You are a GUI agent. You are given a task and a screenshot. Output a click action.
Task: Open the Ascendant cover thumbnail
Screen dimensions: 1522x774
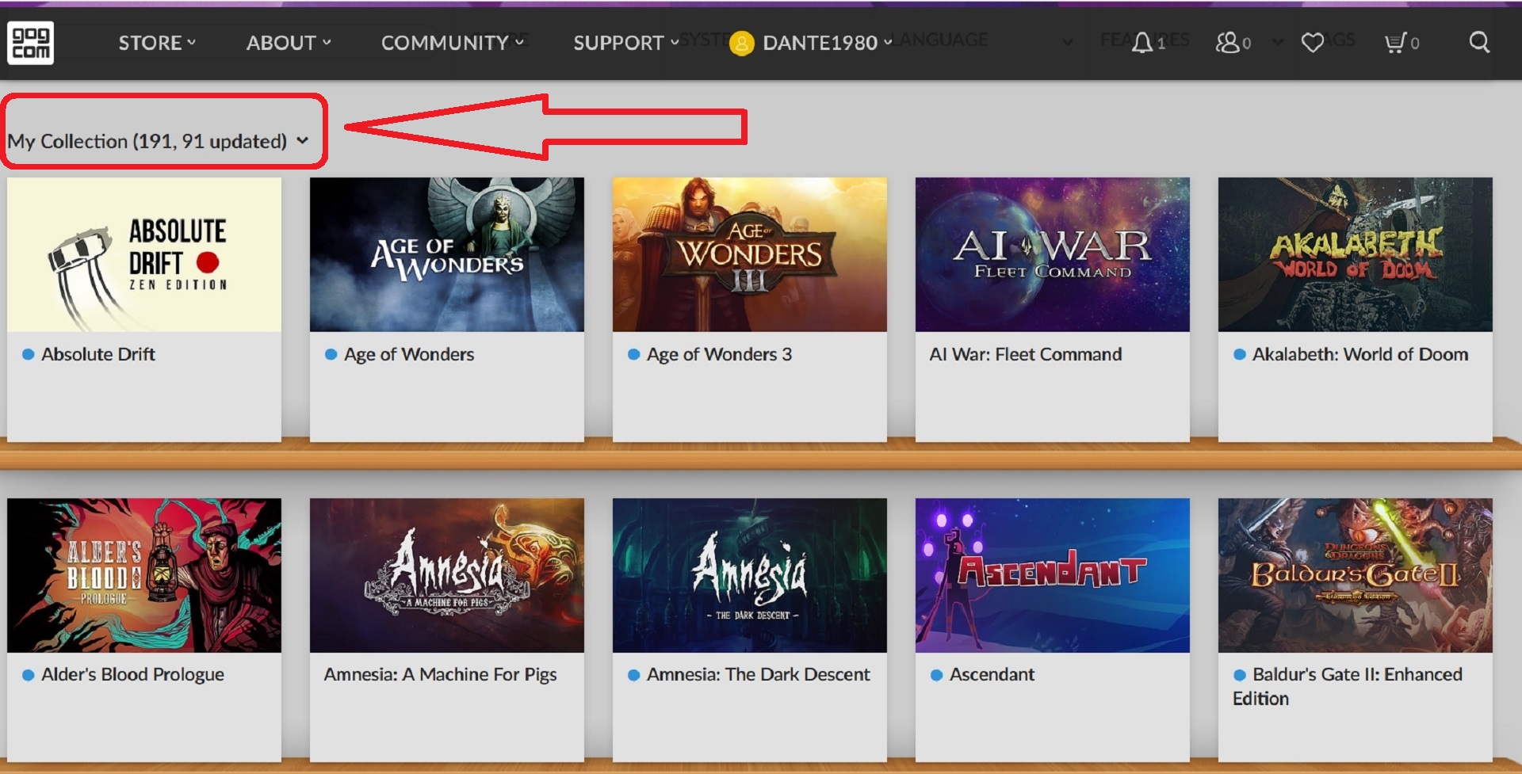click(x=1053, y=575)
